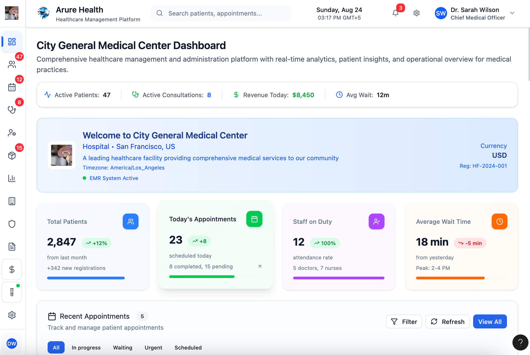Viewport: 530px width, 355px height.
Task: Click Sunday, Aug 24 date display
Action: (x=339, y=10)
